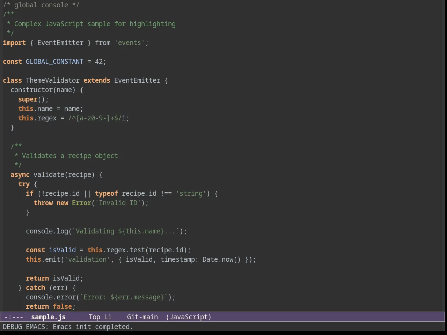Click the 'new' keyword
Screen dimensions: 447x335
point(62,203)
